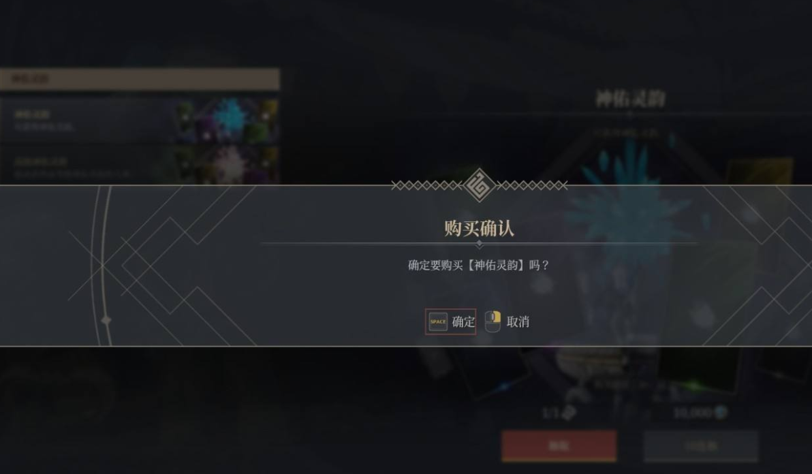This screenshot has width=812, height=474.
Task: Click the diamond emblem atop the dialog
Action: pyautogui.click(x=479, y=185)
